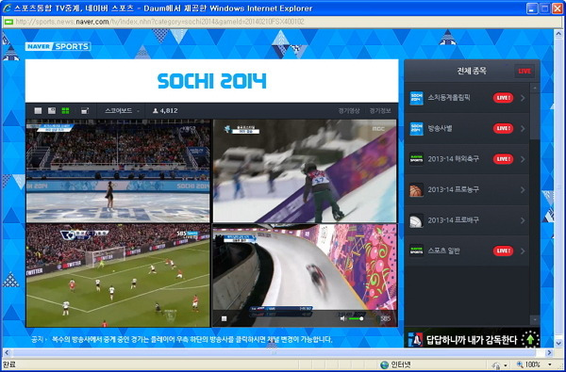Click the green up-arrow icon on banner
This screenshot has width=566, height=372.
530,339
